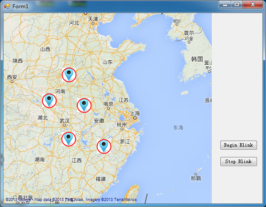This screenshot has height=207, width=266.
Task: Click the 武汉 city dot on map
Action: pyautogui.click(x=65, y=125)
